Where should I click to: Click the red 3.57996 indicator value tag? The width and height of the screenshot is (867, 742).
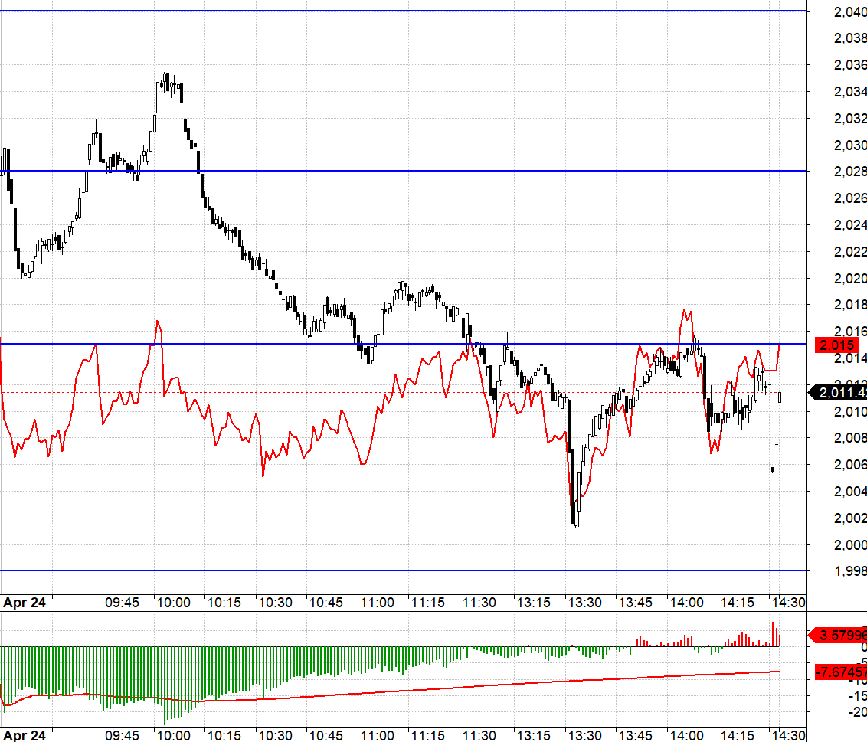tap(840, 635)
